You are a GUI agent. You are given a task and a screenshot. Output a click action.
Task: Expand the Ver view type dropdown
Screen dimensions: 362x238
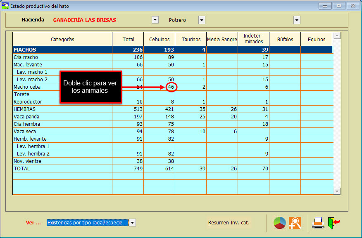click(x=132, y=223)
